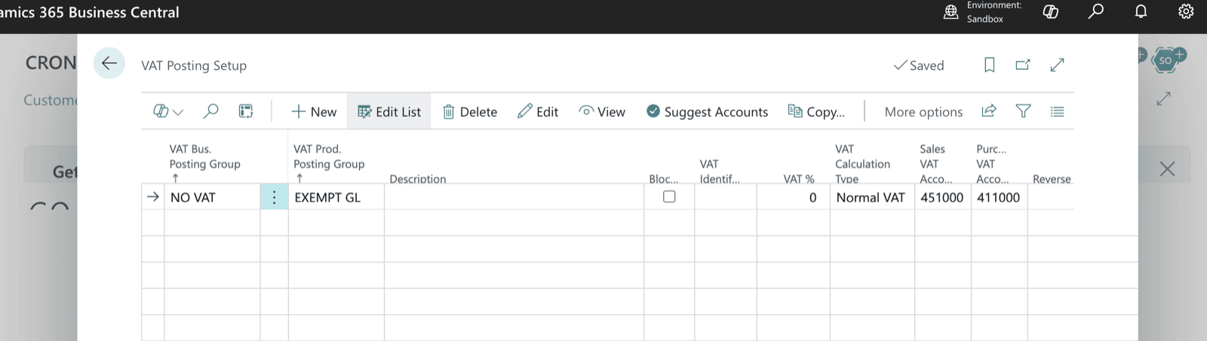
Task: Click the VAT Identifier column header
Action: [720, 171]
